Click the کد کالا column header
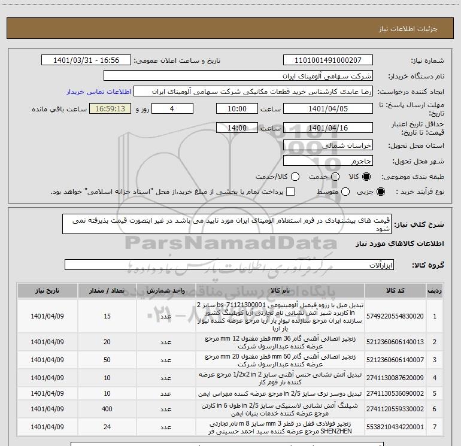This screenshot has height=446, width=461. click(395, 290)
